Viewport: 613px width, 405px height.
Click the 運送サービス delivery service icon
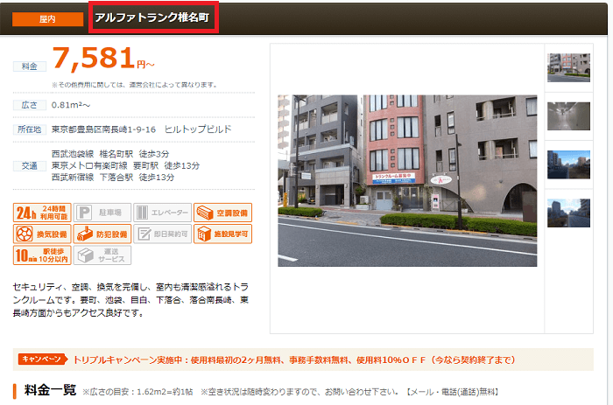[102, 255]
